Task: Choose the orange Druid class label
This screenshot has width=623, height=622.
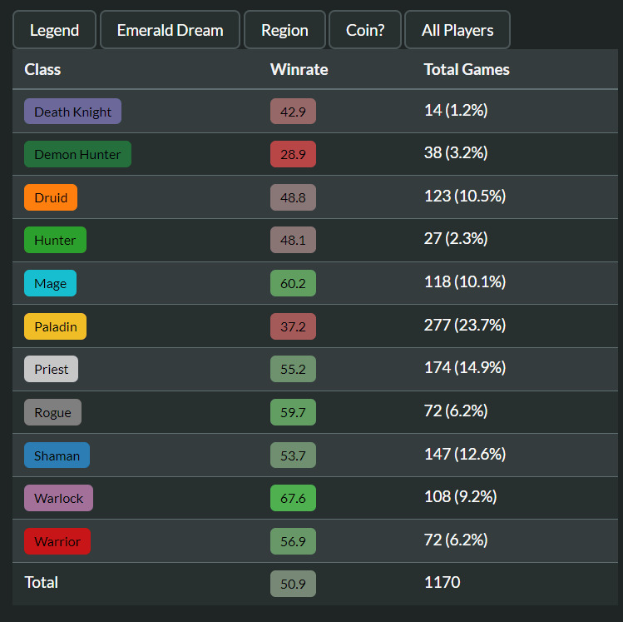Action: pyautogui.click(x=51, y=197)
